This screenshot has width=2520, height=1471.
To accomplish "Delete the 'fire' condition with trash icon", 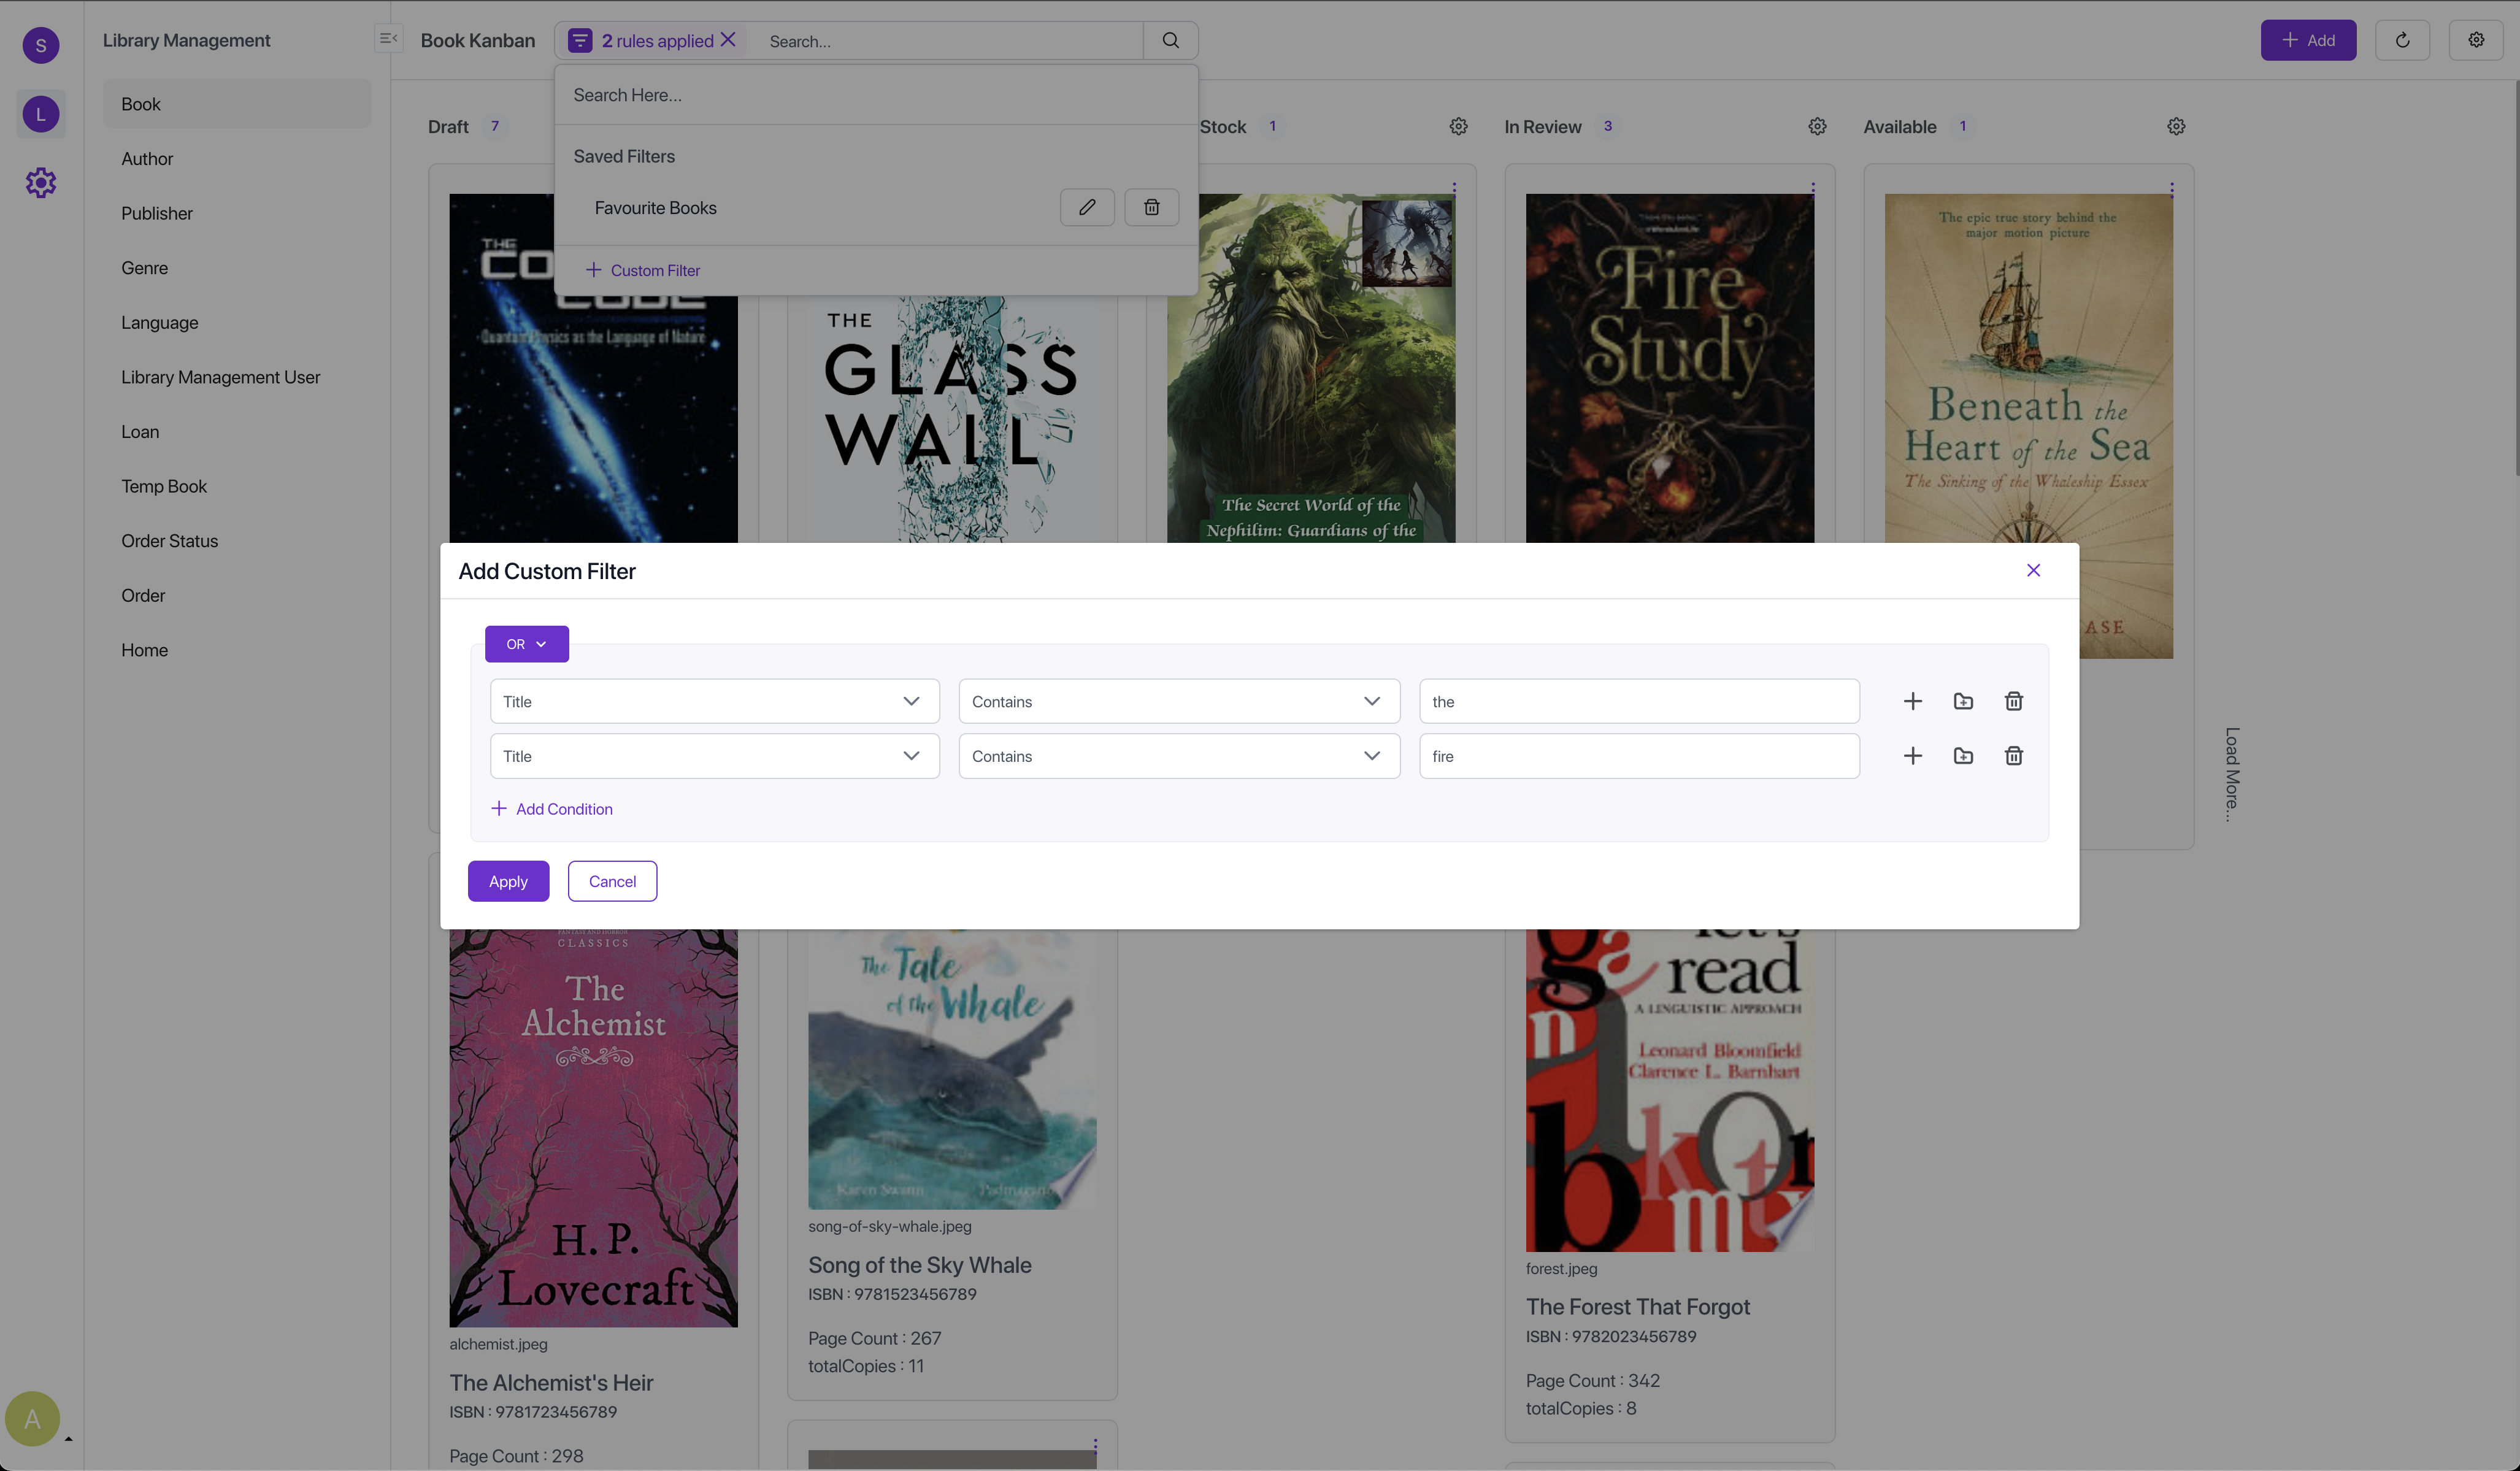I will [2013, 756].
